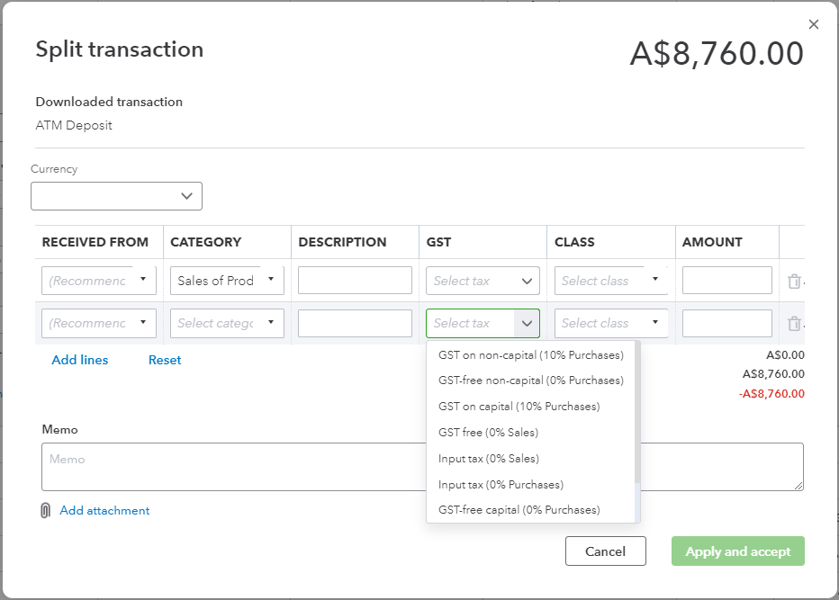The width and height of the screenshot is (839, 600).
Task: Open the Currency dropdown
Action: pyautogui.click(x=116, y=196)
